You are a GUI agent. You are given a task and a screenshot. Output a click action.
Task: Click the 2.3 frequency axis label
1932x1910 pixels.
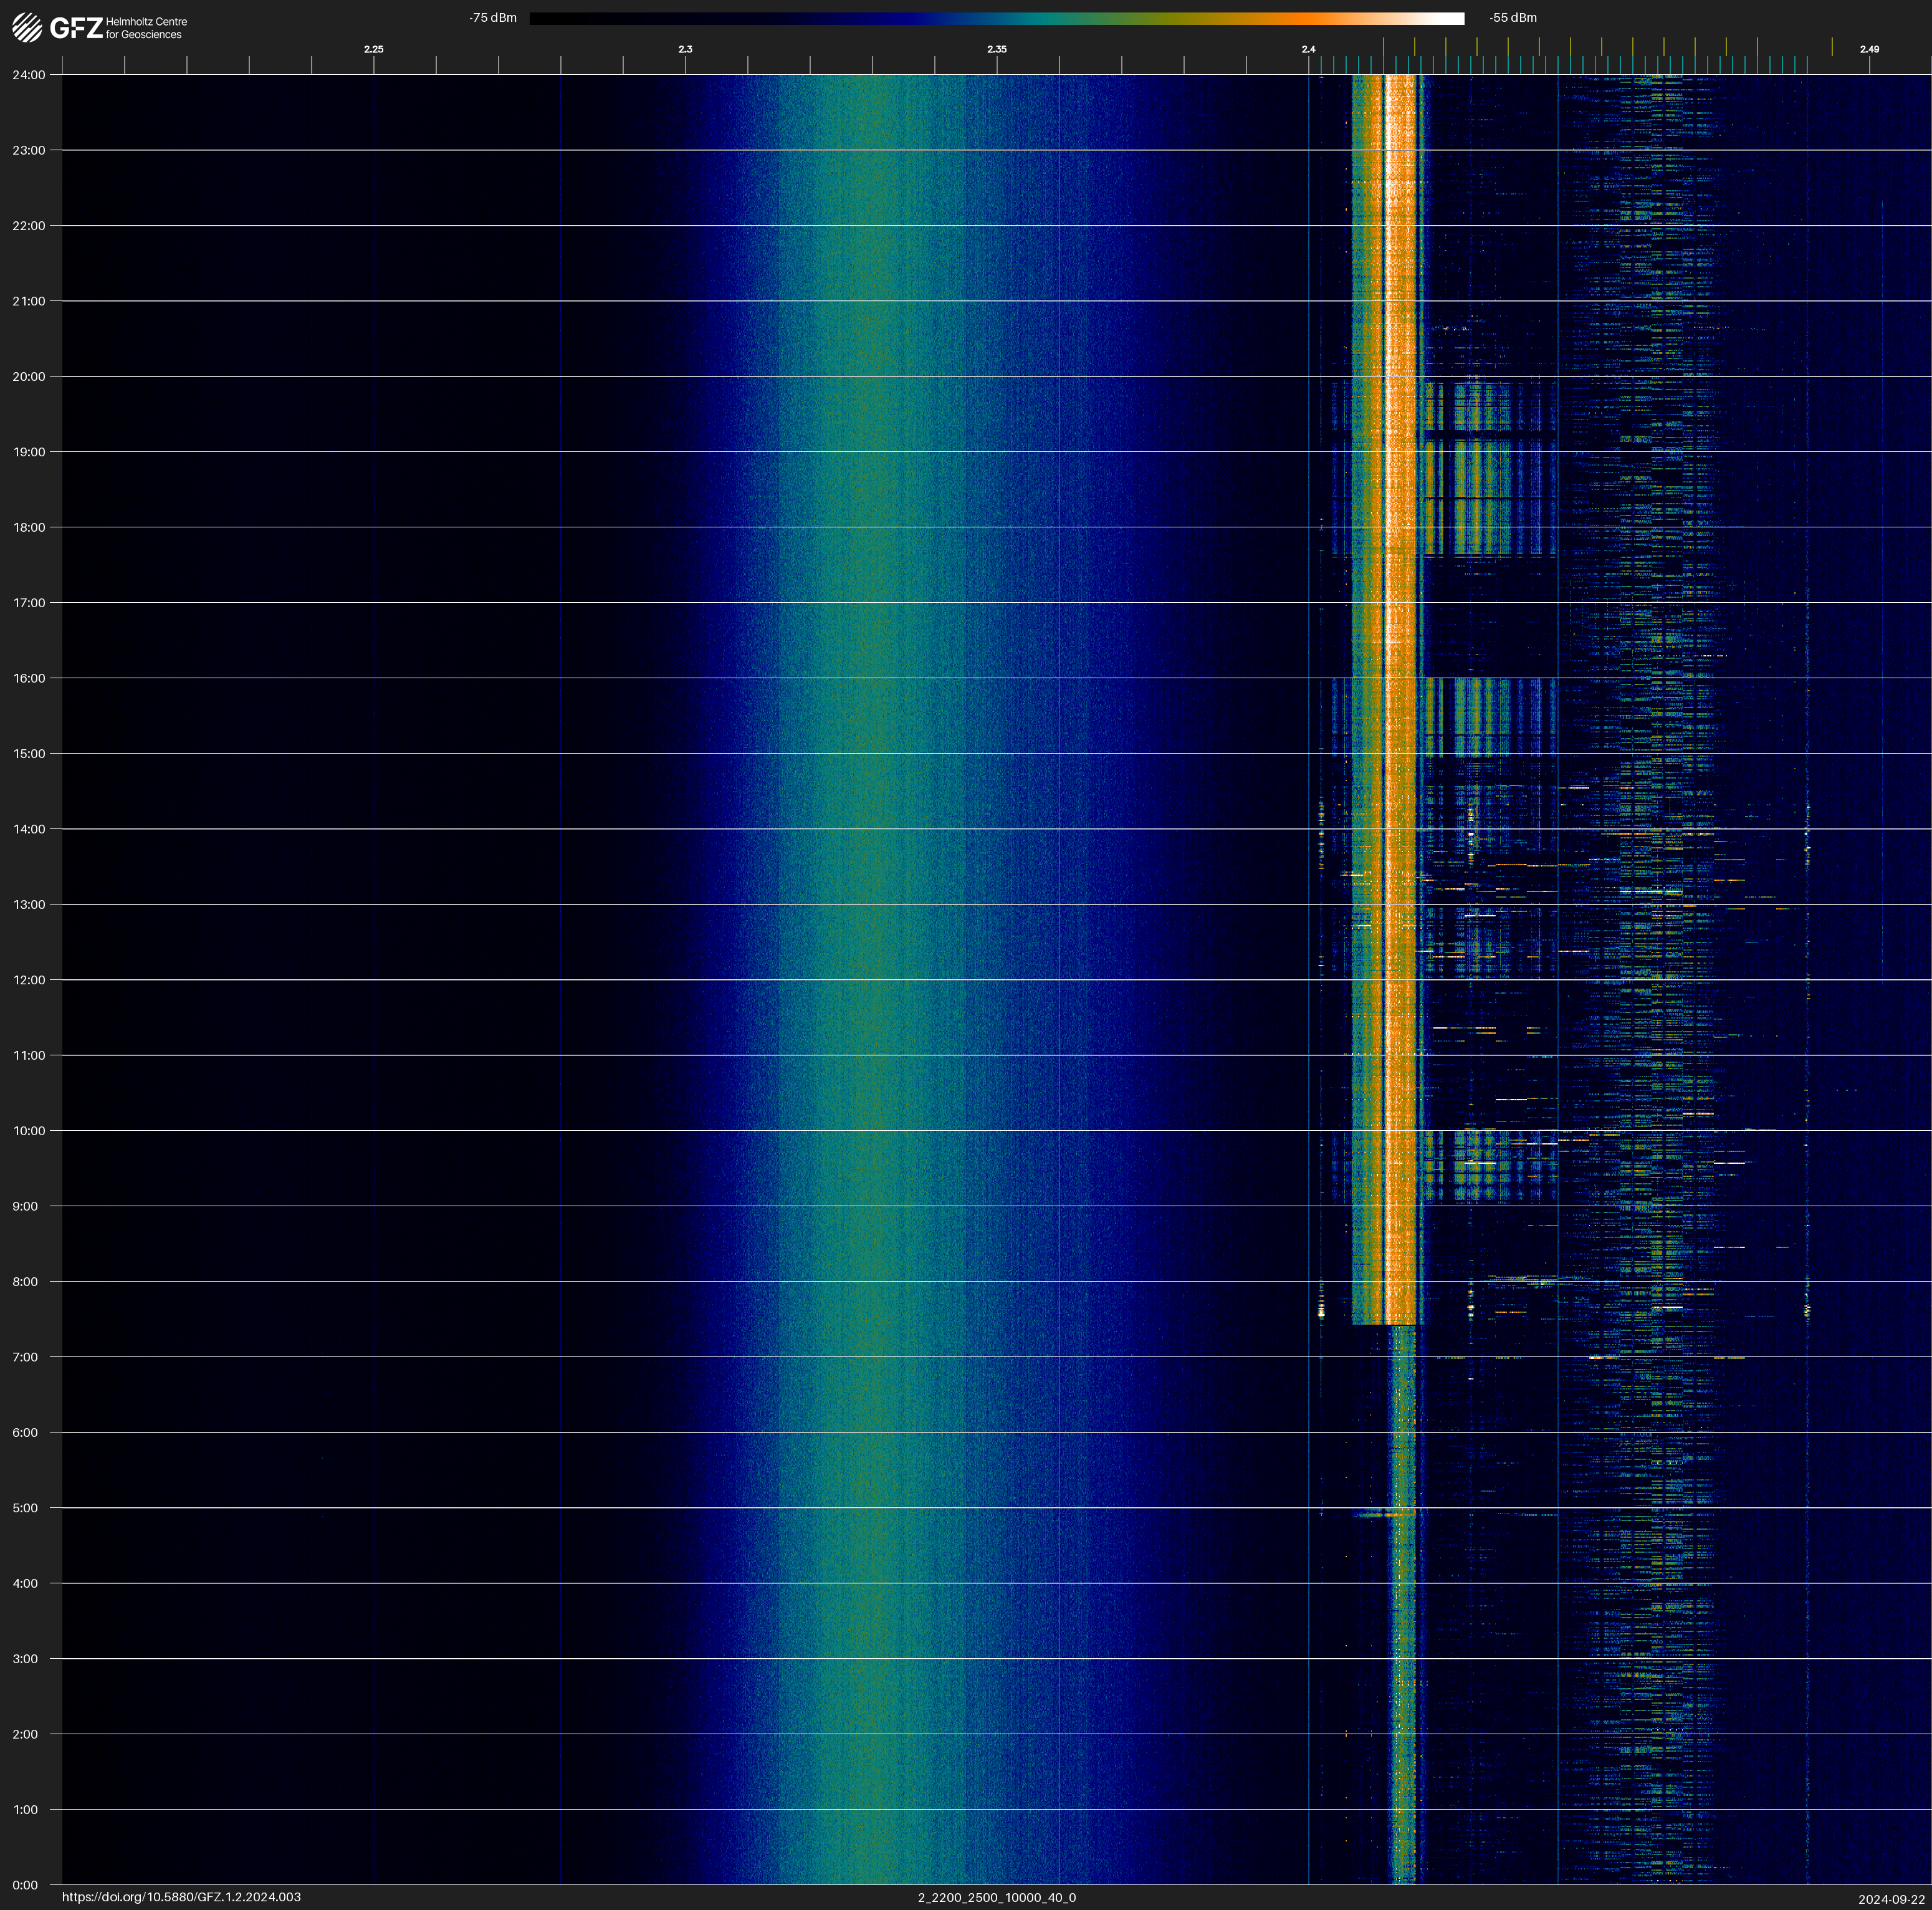685,49
